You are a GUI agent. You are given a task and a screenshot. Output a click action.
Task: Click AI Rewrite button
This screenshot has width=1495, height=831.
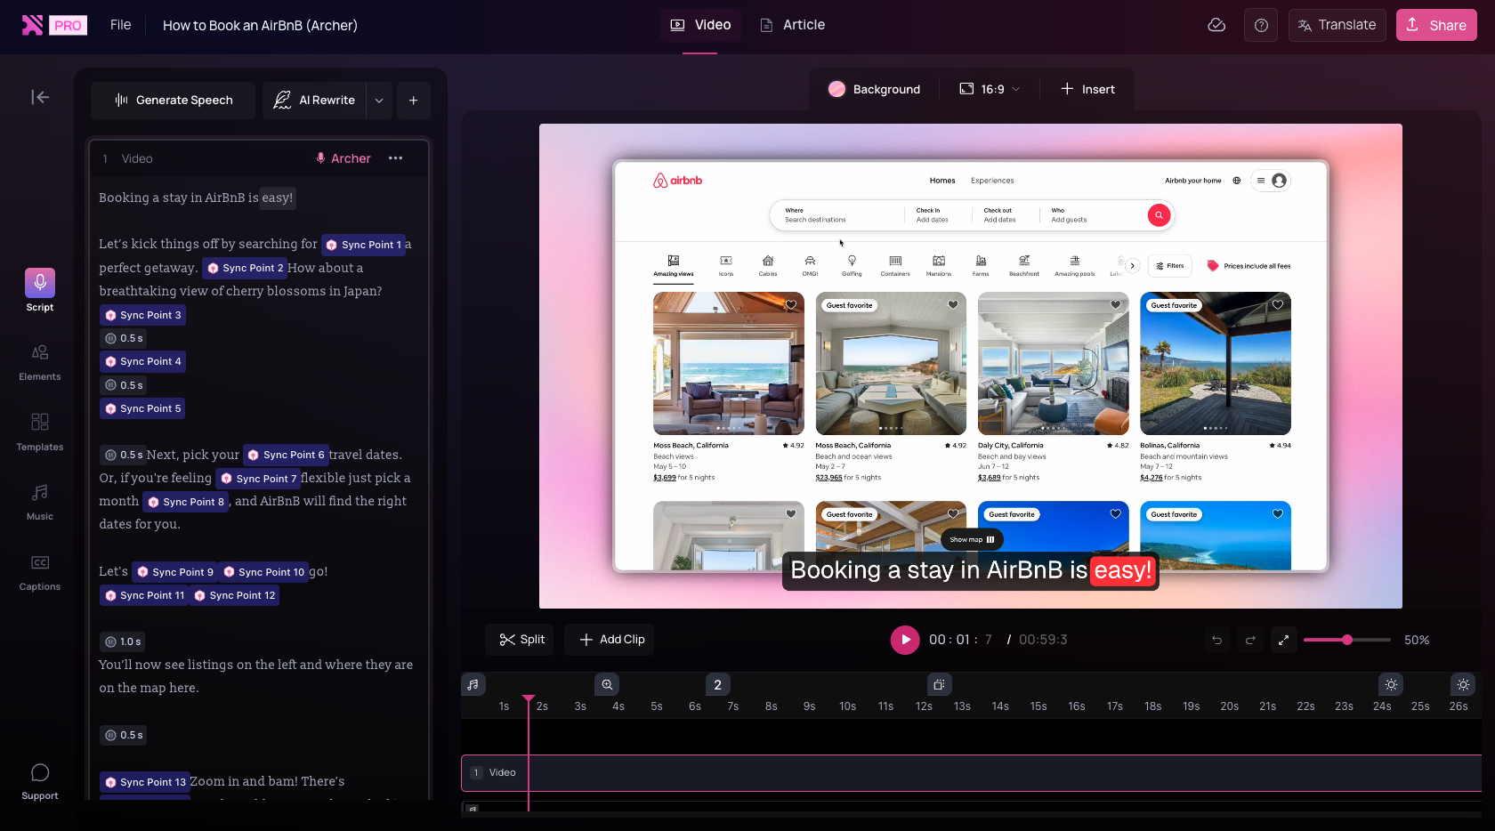tap(315, 101)
